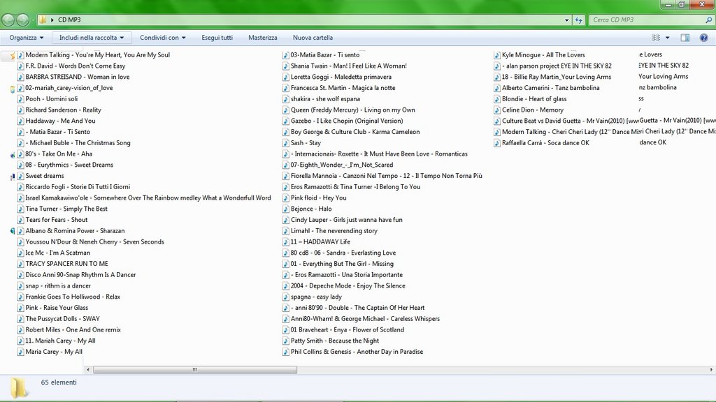Viewport: 716px width, 402px height.
Task: Select 80's - Take On Me - Aha
Action: [55, 154]
